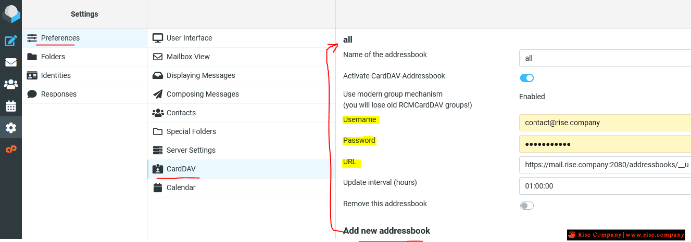The image size is (691, 242).
Task: Disable the Activate CardDAV-Addressbook toggle
Action: click(527, 78)
